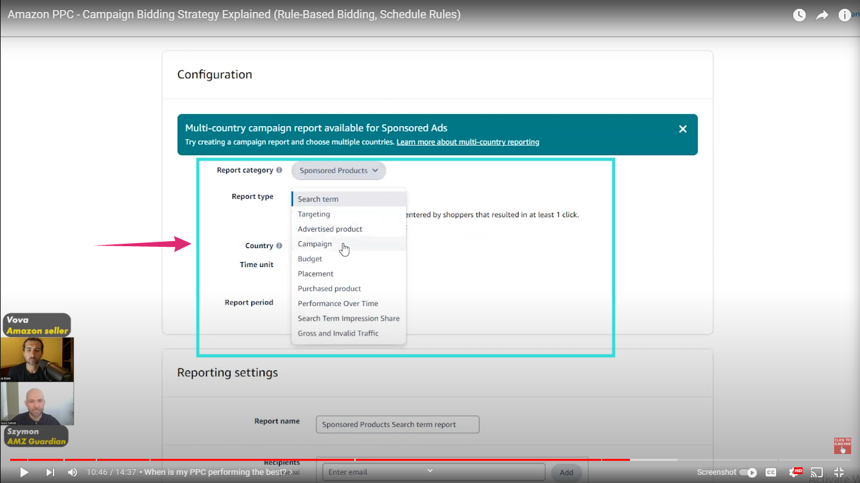Click the Report category info icon
The image size is (860, 483).
(x=279, y=170)
